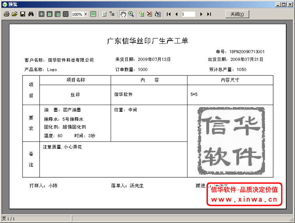Click the Print icon in toolbar

tap(7, 14)
